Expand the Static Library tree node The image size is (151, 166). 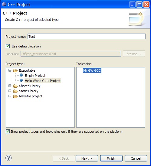(x=10, y=91)
